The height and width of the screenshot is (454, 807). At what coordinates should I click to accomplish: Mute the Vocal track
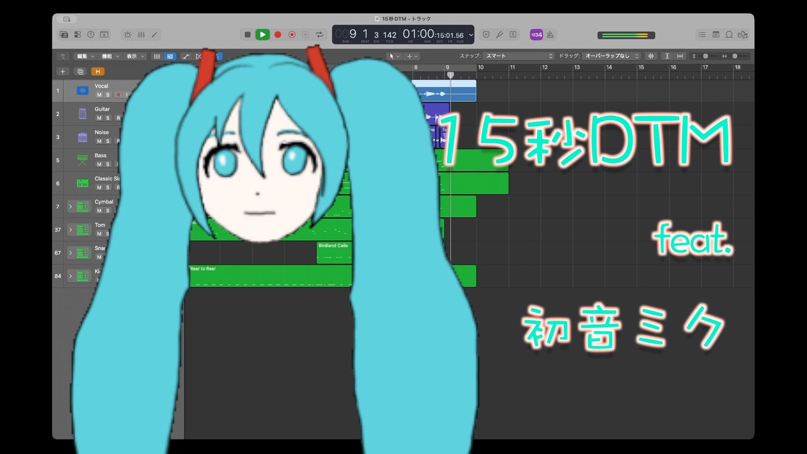[x=99, y=95]
